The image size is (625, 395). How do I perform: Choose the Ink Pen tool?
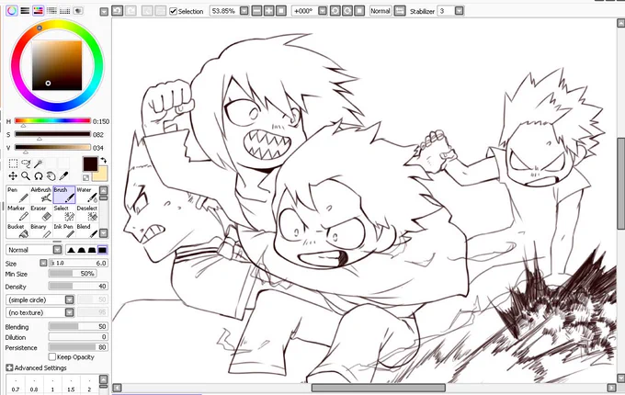coord(64,231)
